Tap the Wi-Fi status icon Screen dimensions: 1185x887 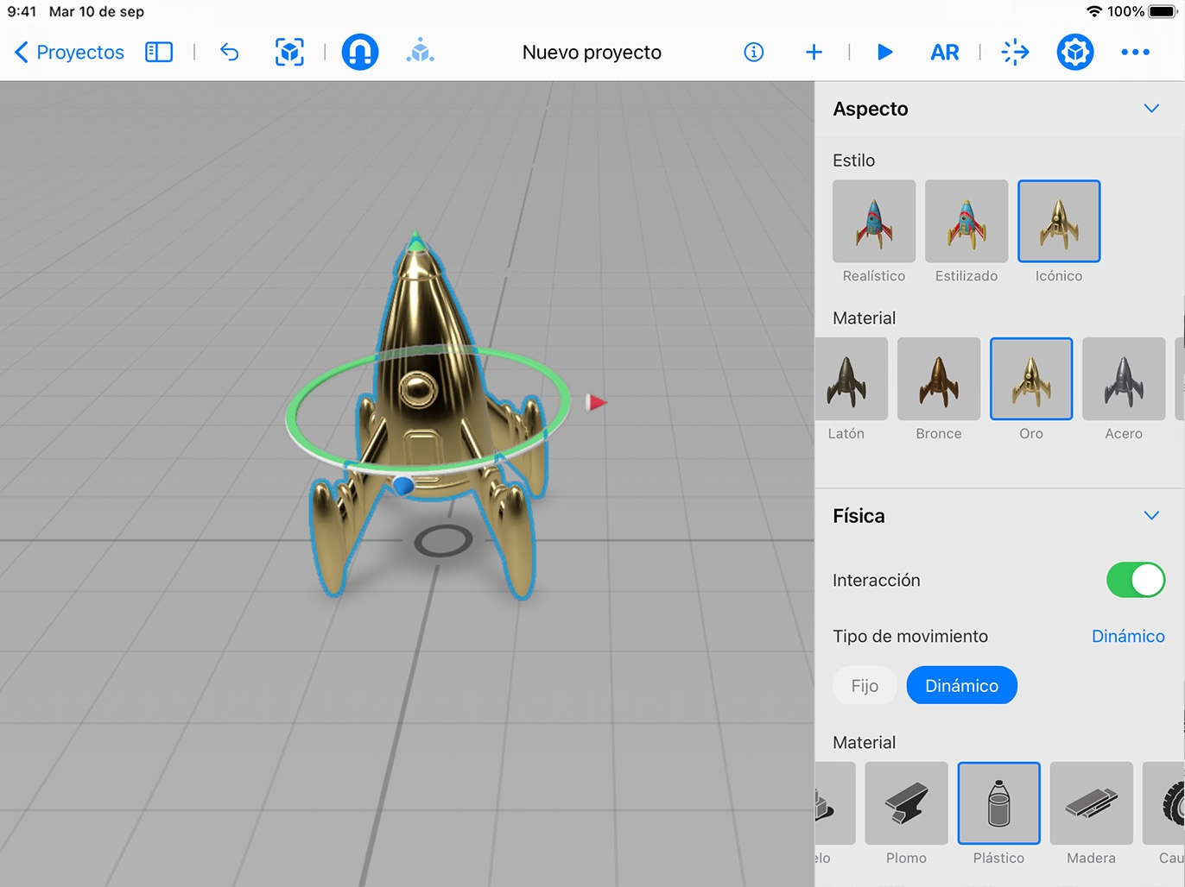[x=1094, y=11]
